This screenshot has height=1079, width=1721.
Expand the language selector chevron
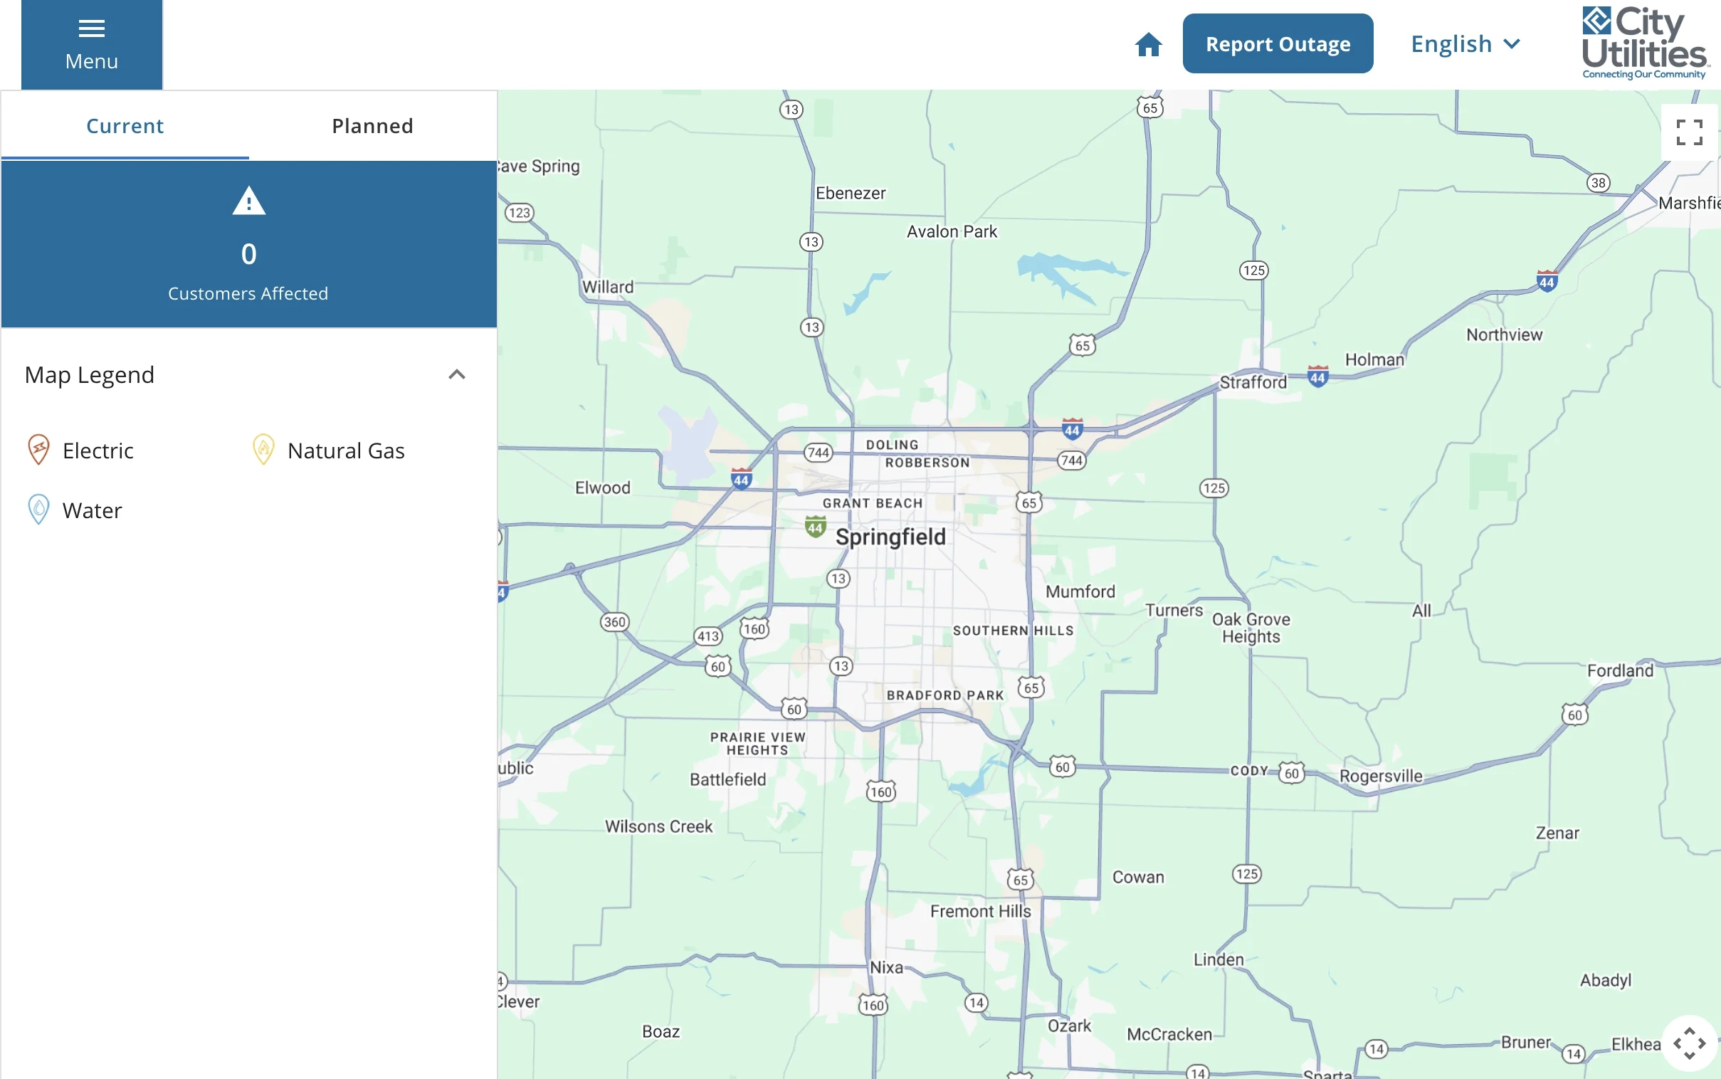coord(1512,43)
